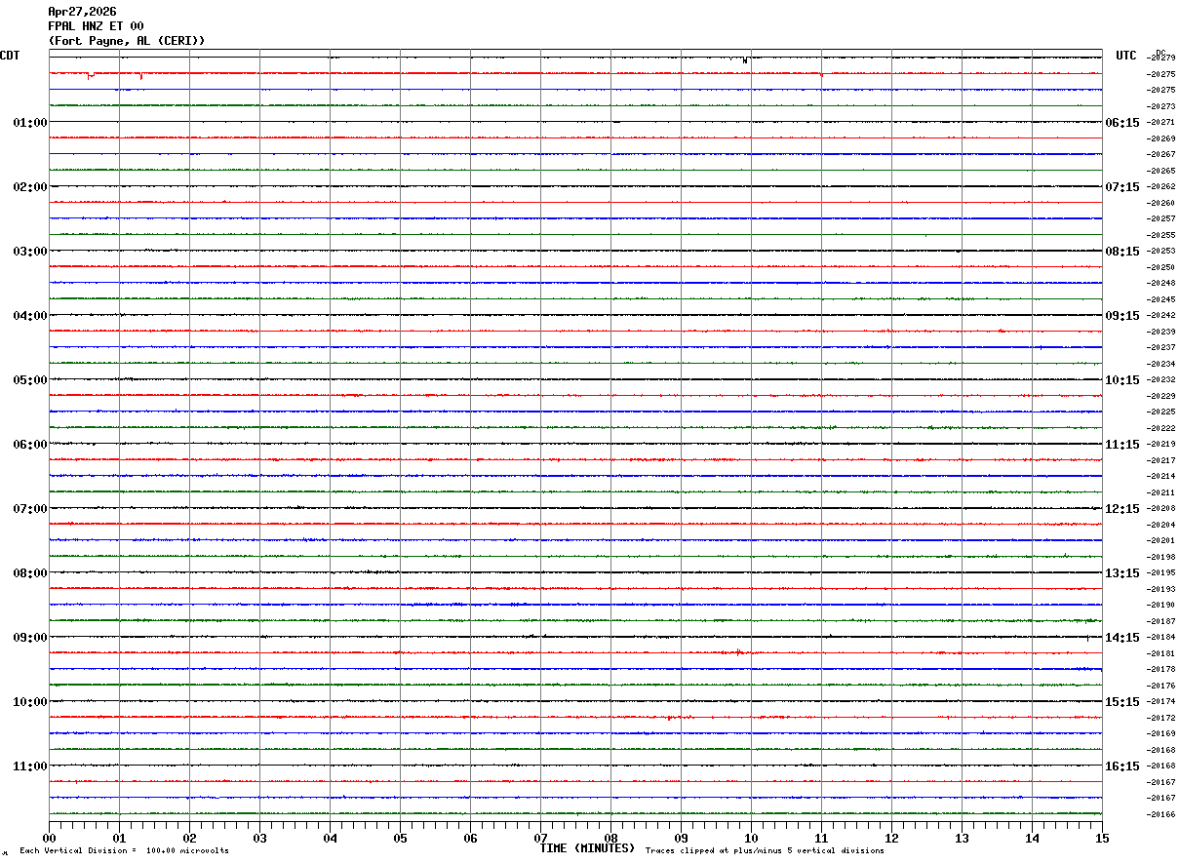Click the UTC time label '08:15'
The height and width of the screenshot is (864, 1180).
[1122, 252]
